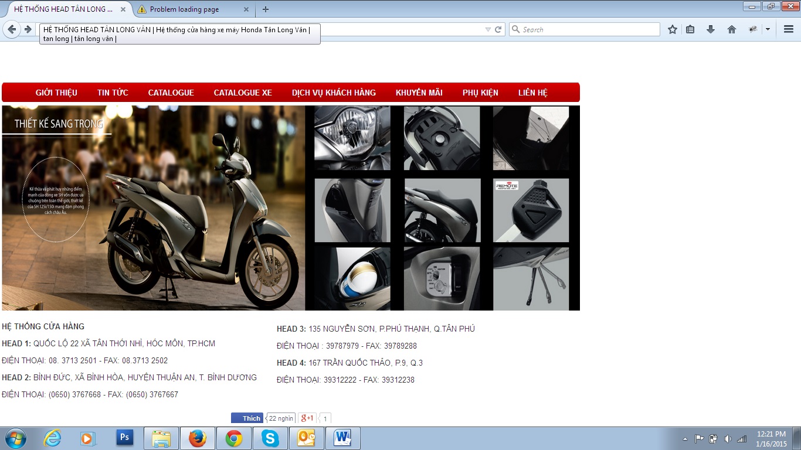Show bookmarks list icon

click(x=690, y=29)
